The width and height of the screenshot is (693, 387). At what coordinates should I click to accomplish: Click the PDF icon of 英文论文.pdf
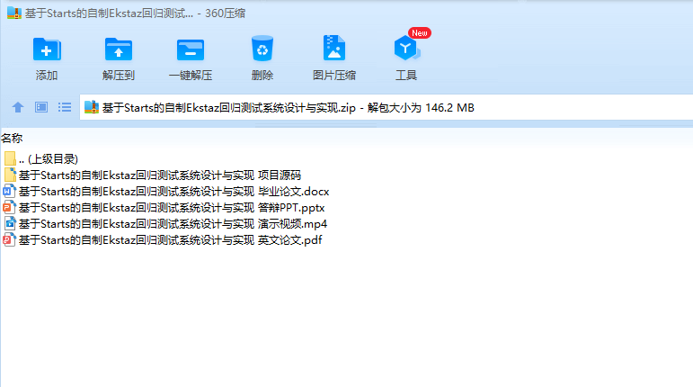[x=9, y=239]
